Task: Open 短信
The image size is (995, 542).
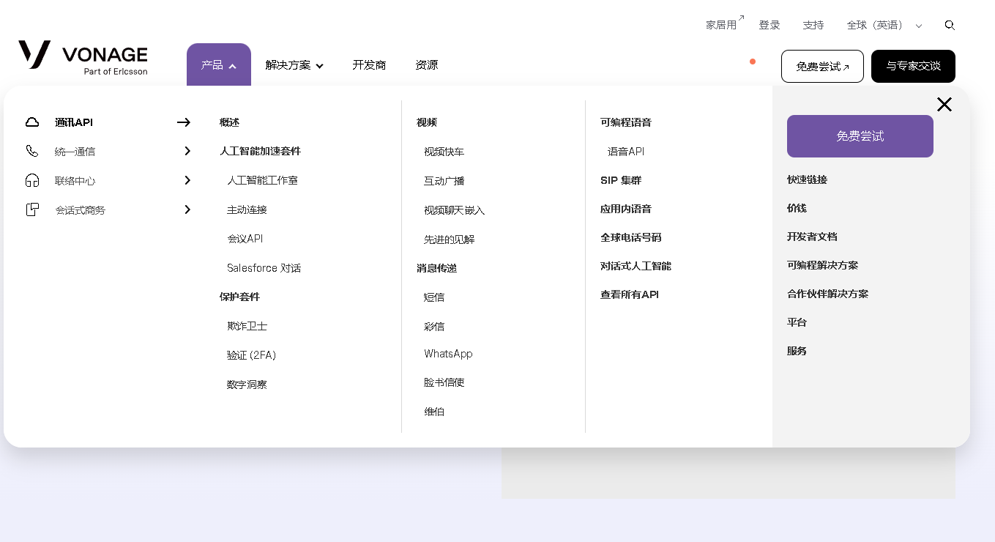Action: (434, 297)
